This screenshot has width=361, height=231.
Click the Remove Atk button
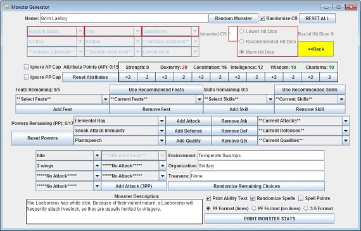(x=234, y=121)
